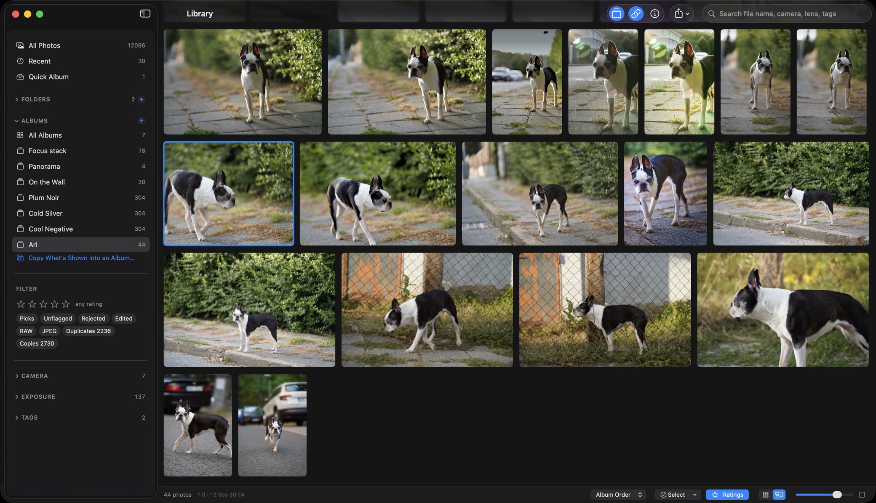Expand the CAMERA filter section
Viewport: 876px width, 503px height.
(x=17, y=376)
